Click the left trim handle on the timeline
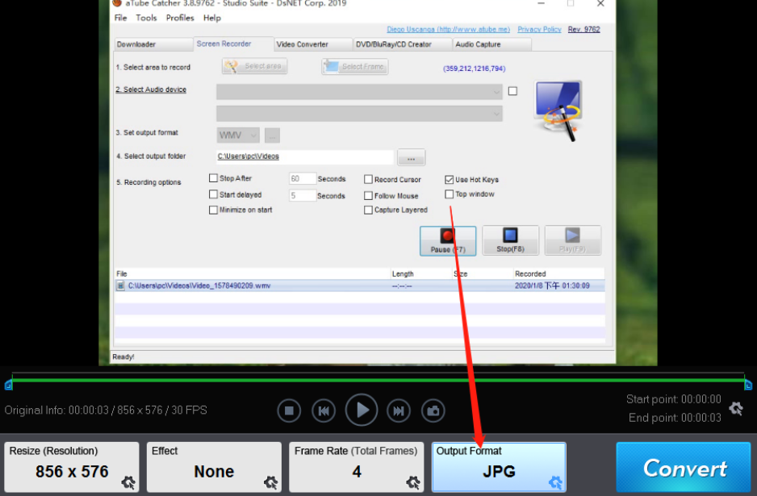The width and height of the screenshot is (757, 496). 8,385
